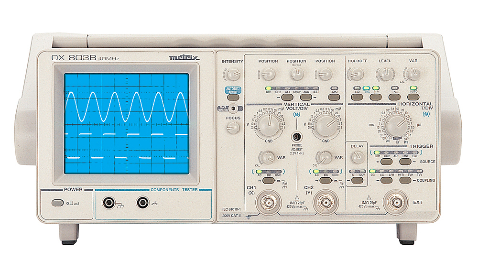Click the component tester ground jack
This screenshot has height=272, width=478.
point(109,203)
